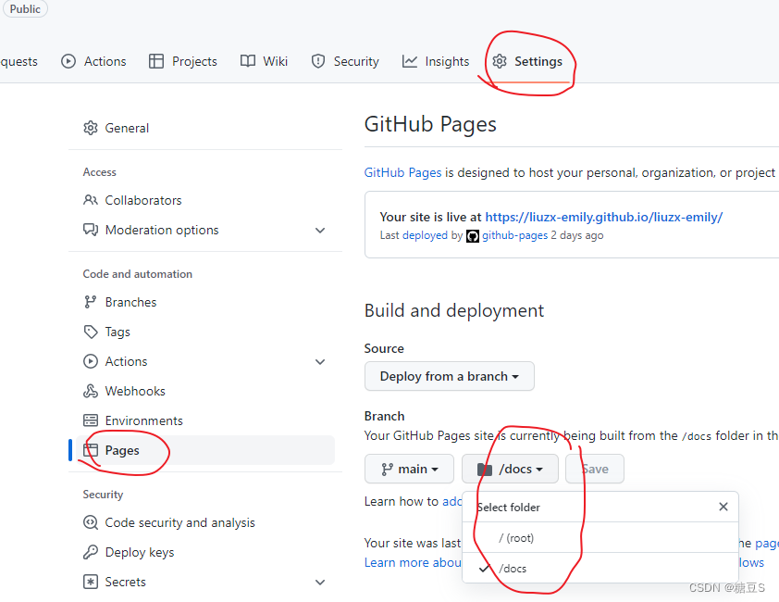Click the Security shield icon
The height and width of the screenshot is (602, 779).
(318, 61)
